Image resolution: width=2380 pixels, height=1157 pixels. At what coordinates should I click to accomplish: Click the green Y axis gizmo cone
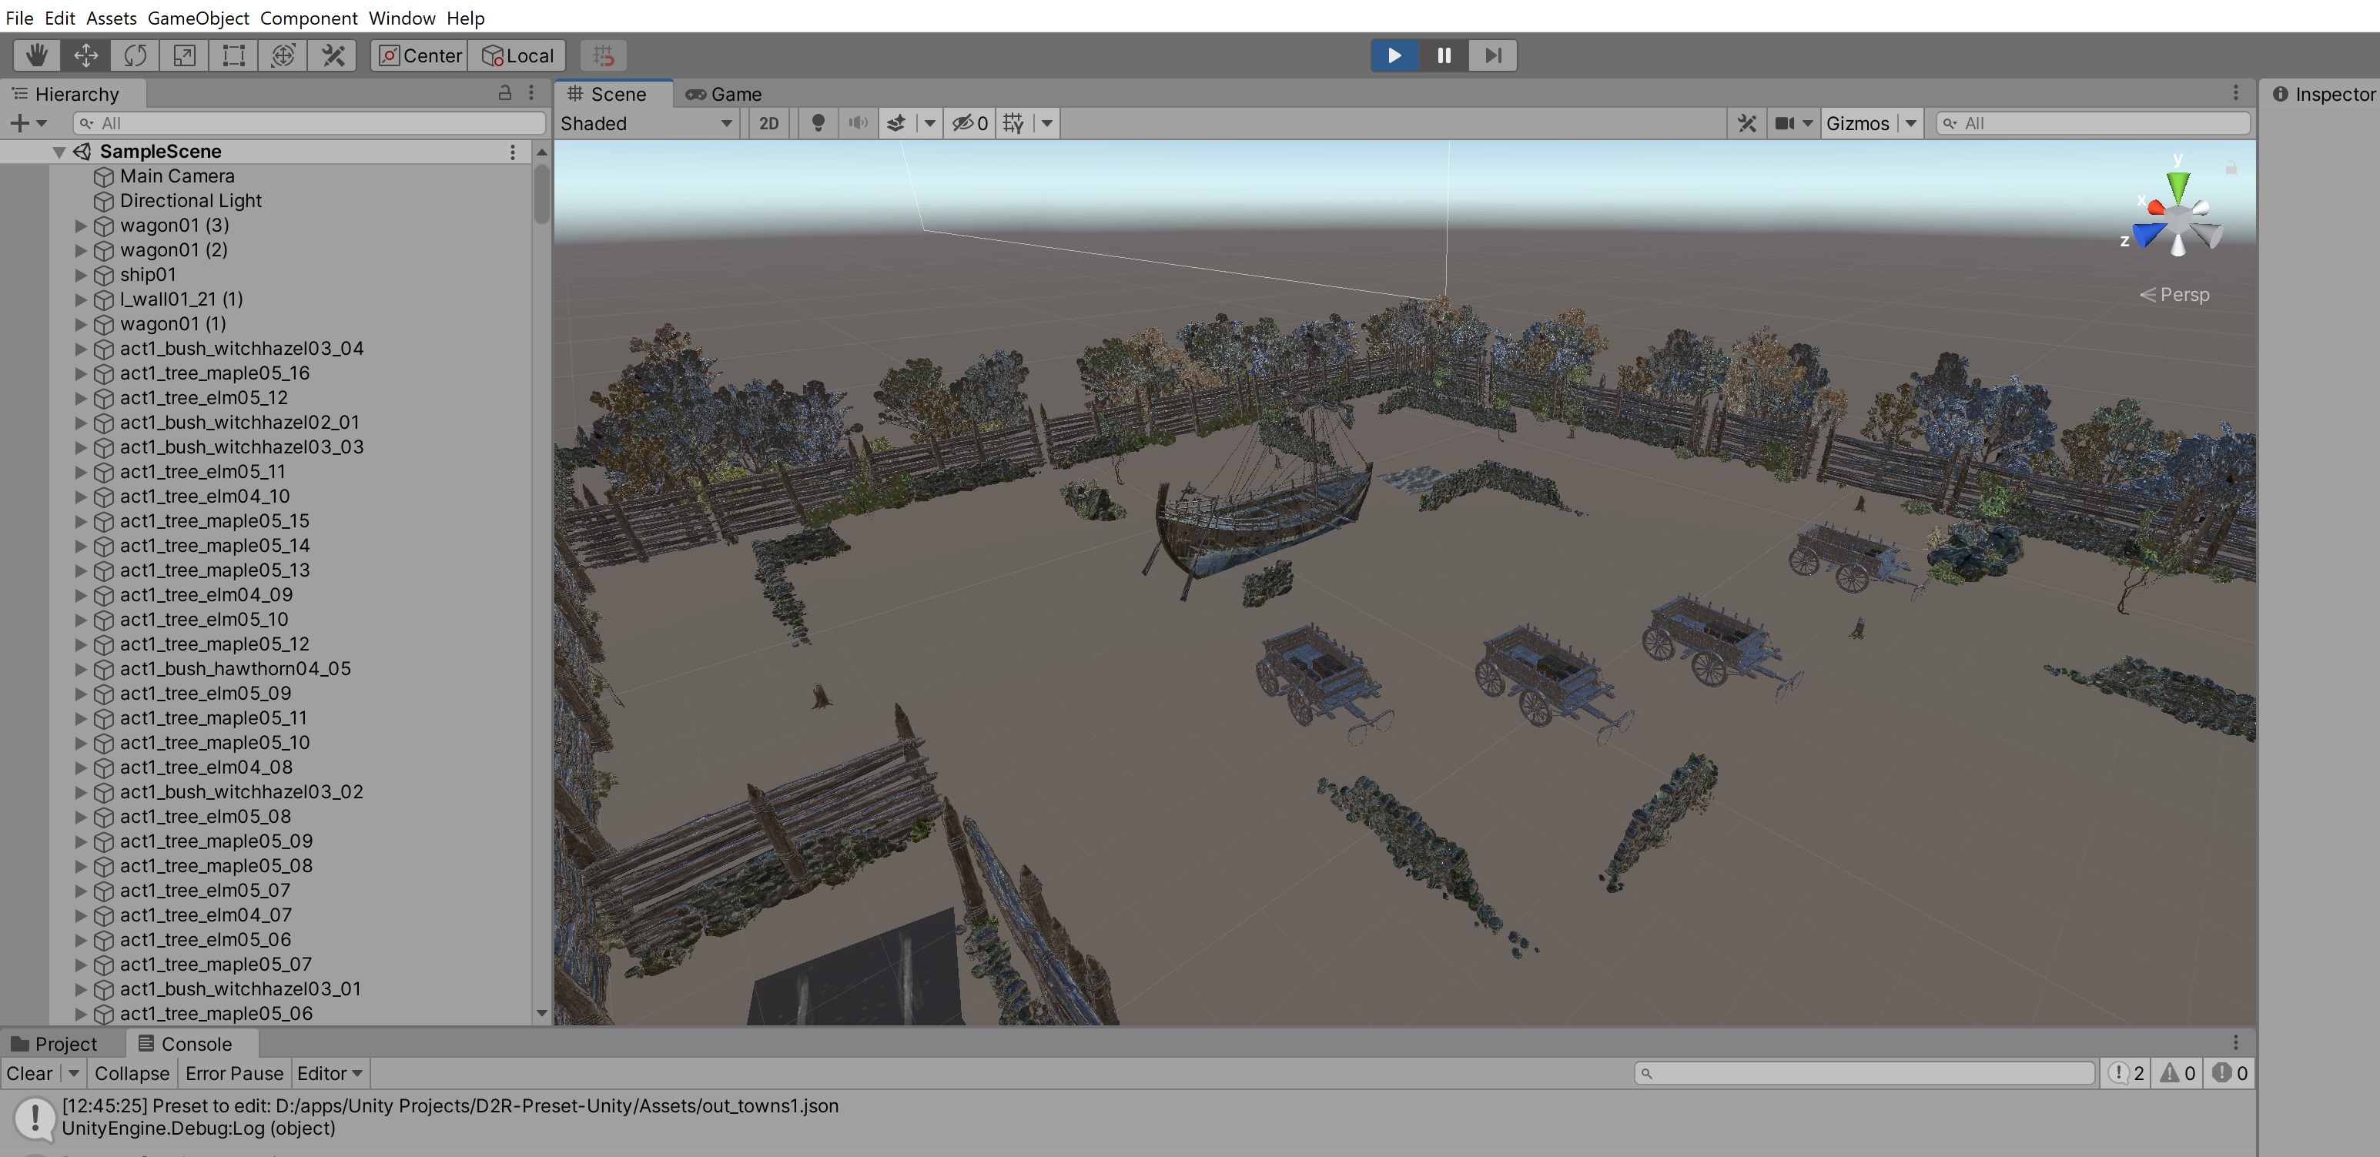(x=2177, y=186)
